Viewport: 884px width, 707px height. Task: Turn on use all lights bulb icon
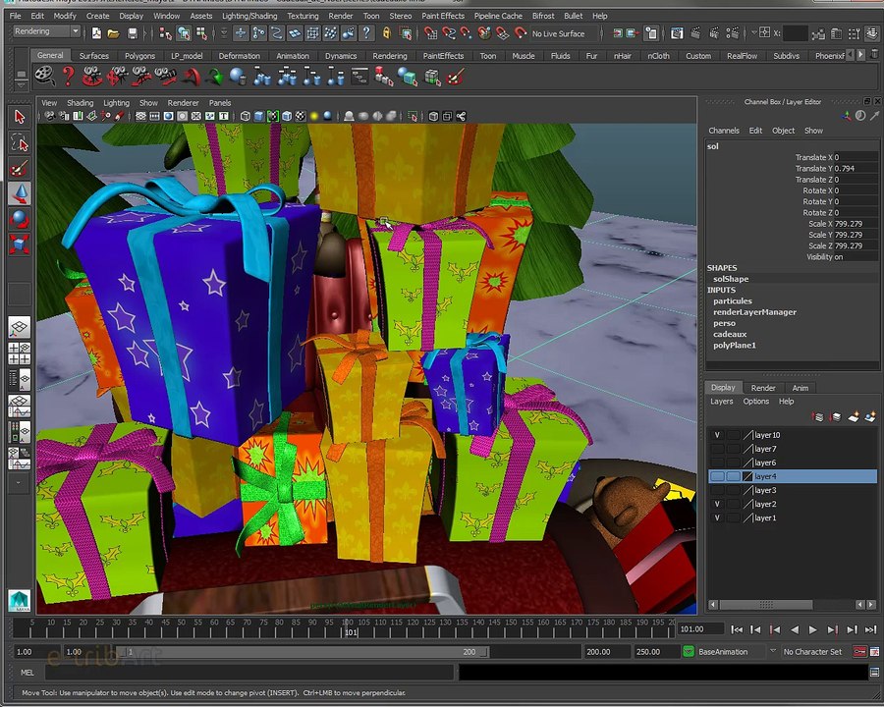coord(314,117)
